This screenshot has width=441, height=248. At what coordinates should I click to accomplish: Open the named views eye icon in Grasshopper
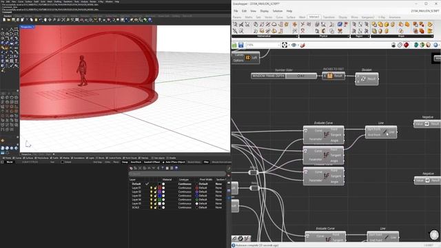pyautogui.click(x=294, y=45)
